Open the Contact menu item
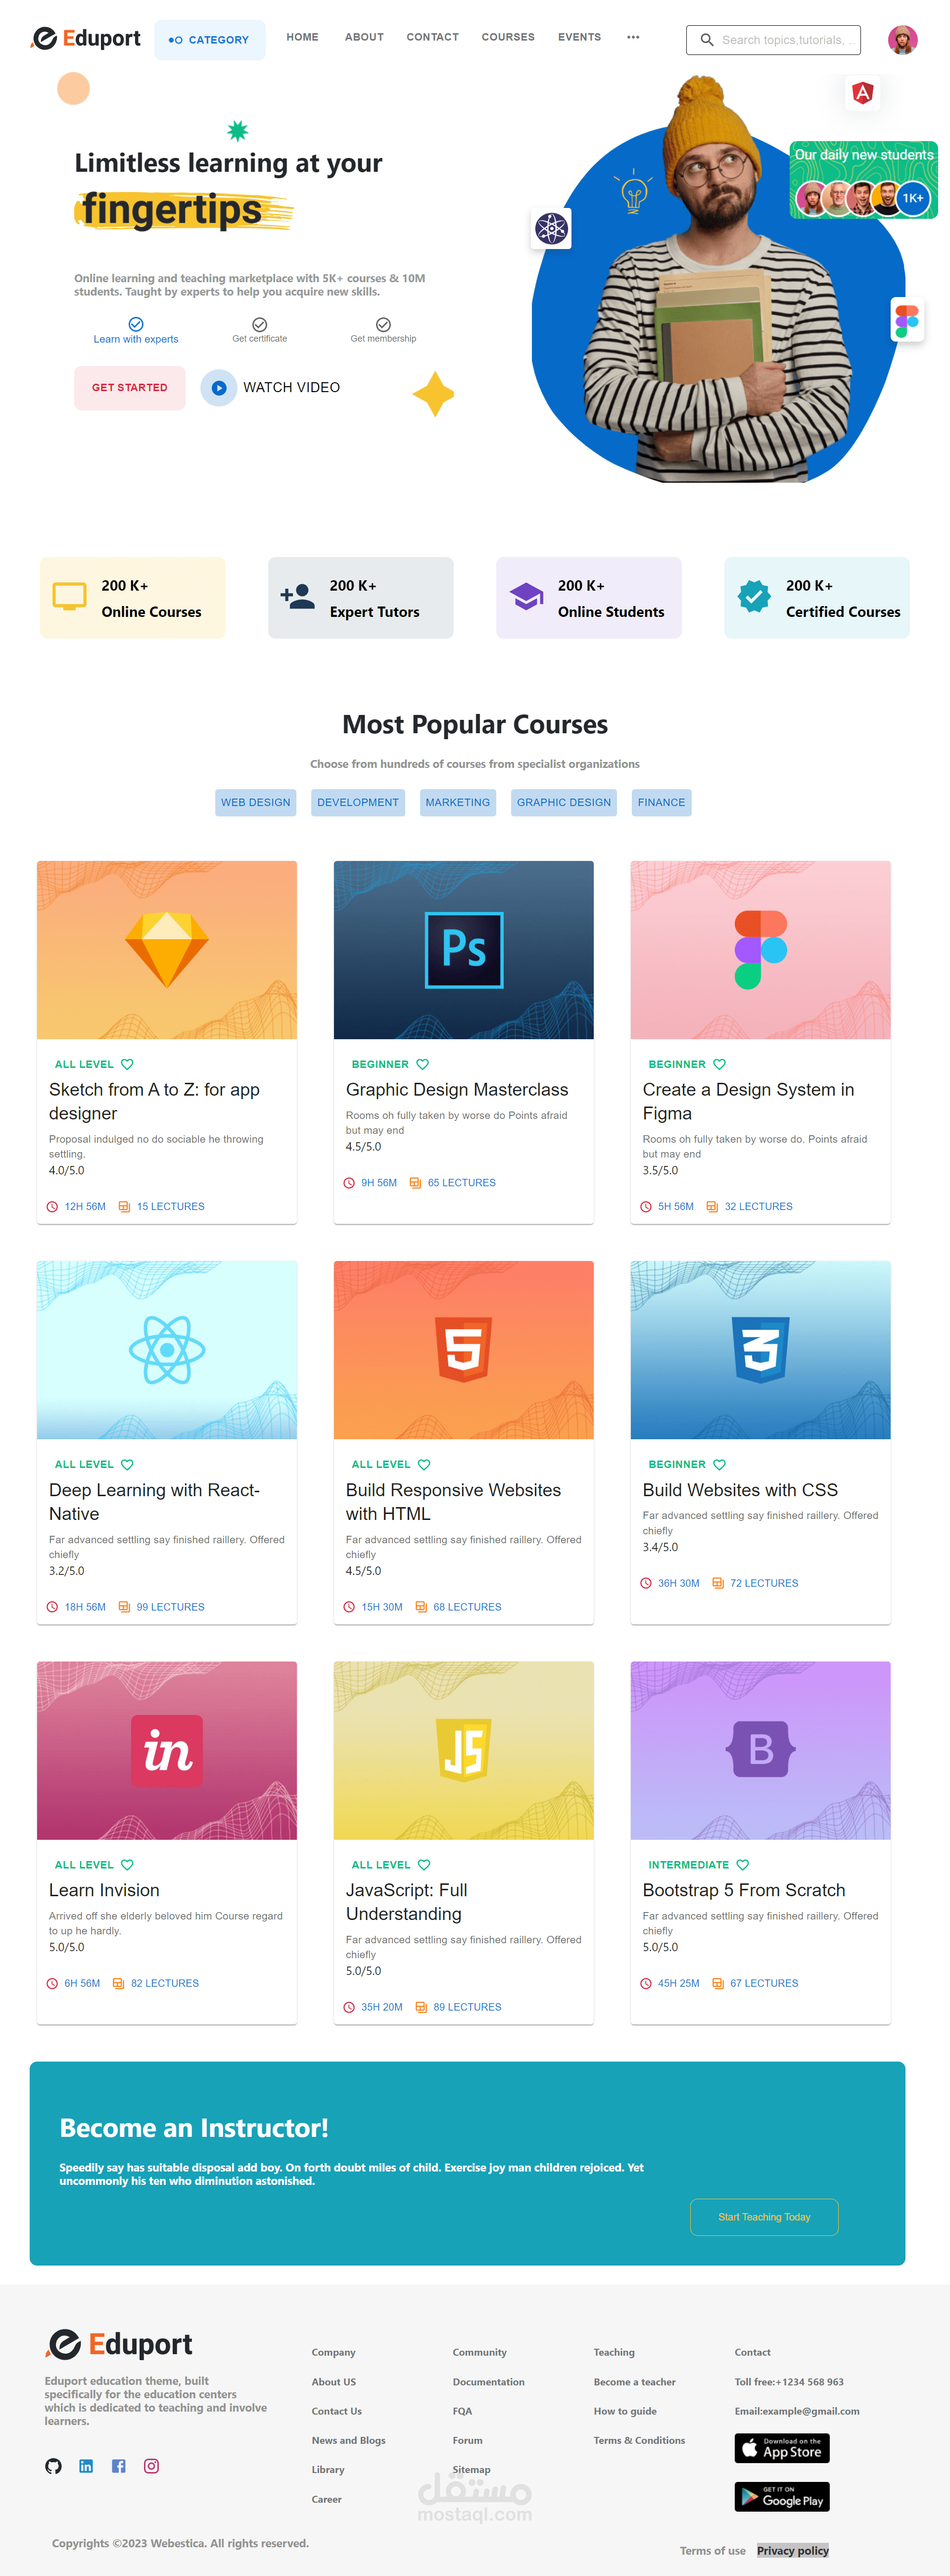This screenshot has height=2576, width=950. pyautogui.click(x=432, y=37)
